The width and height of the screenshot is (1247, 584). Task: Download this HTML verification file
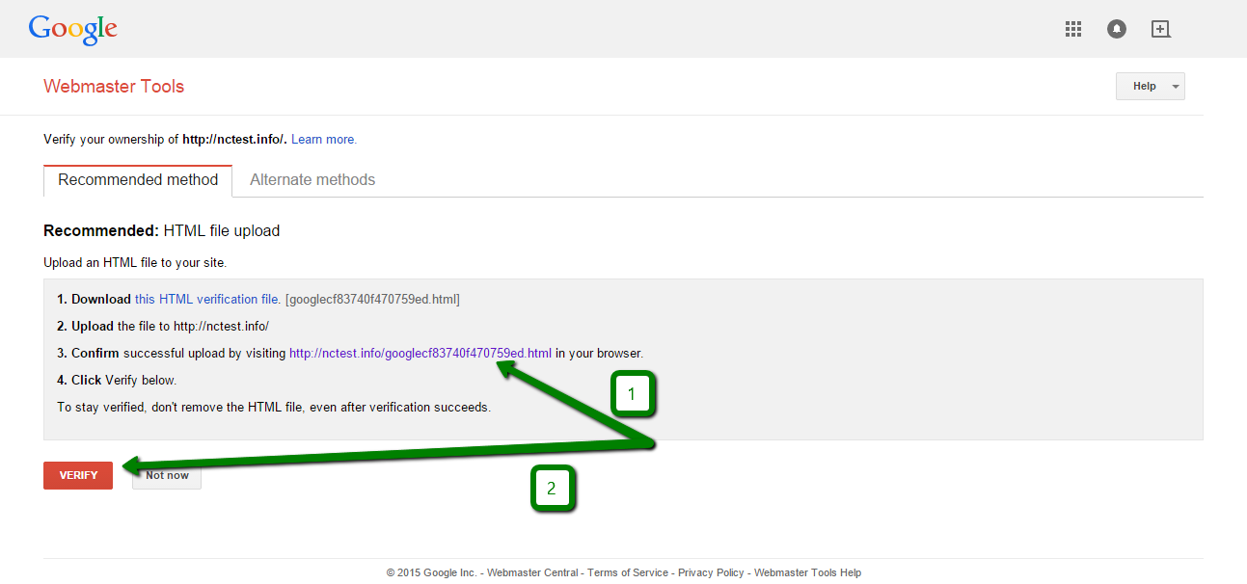coord(208,300)
